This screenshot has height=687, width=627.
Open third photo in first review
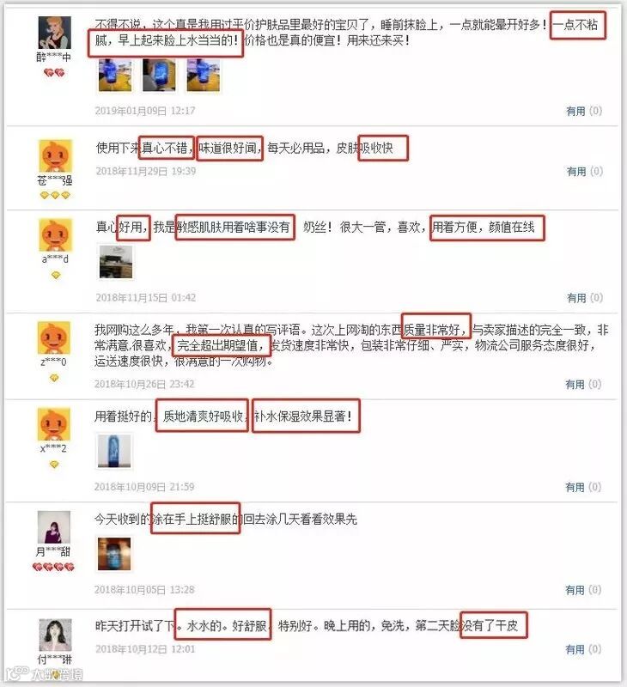click(x=204, y=76)
